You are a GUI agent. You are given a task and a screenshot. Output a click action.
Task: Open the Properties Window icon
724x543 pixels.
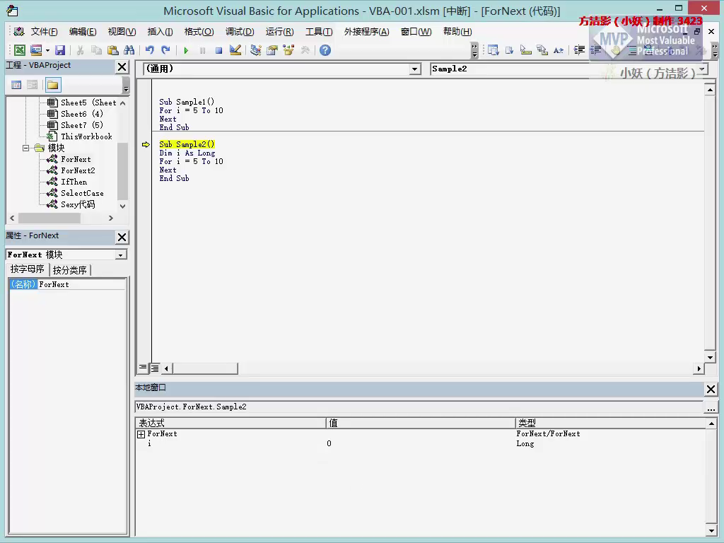[x=272, y=50]
